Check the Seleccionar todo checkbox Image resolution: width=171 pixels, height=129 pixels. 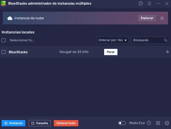coord(4,40)
